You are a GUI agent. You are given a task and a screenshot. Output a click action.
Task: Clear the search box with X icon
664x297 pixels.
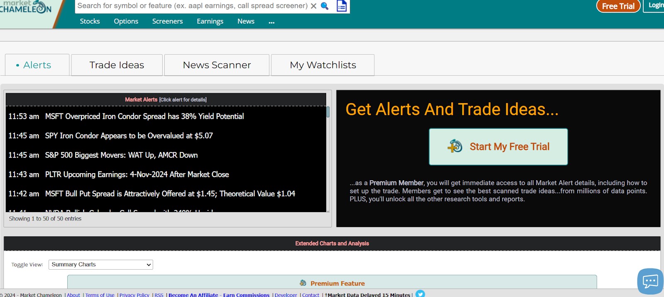[314, 6]
